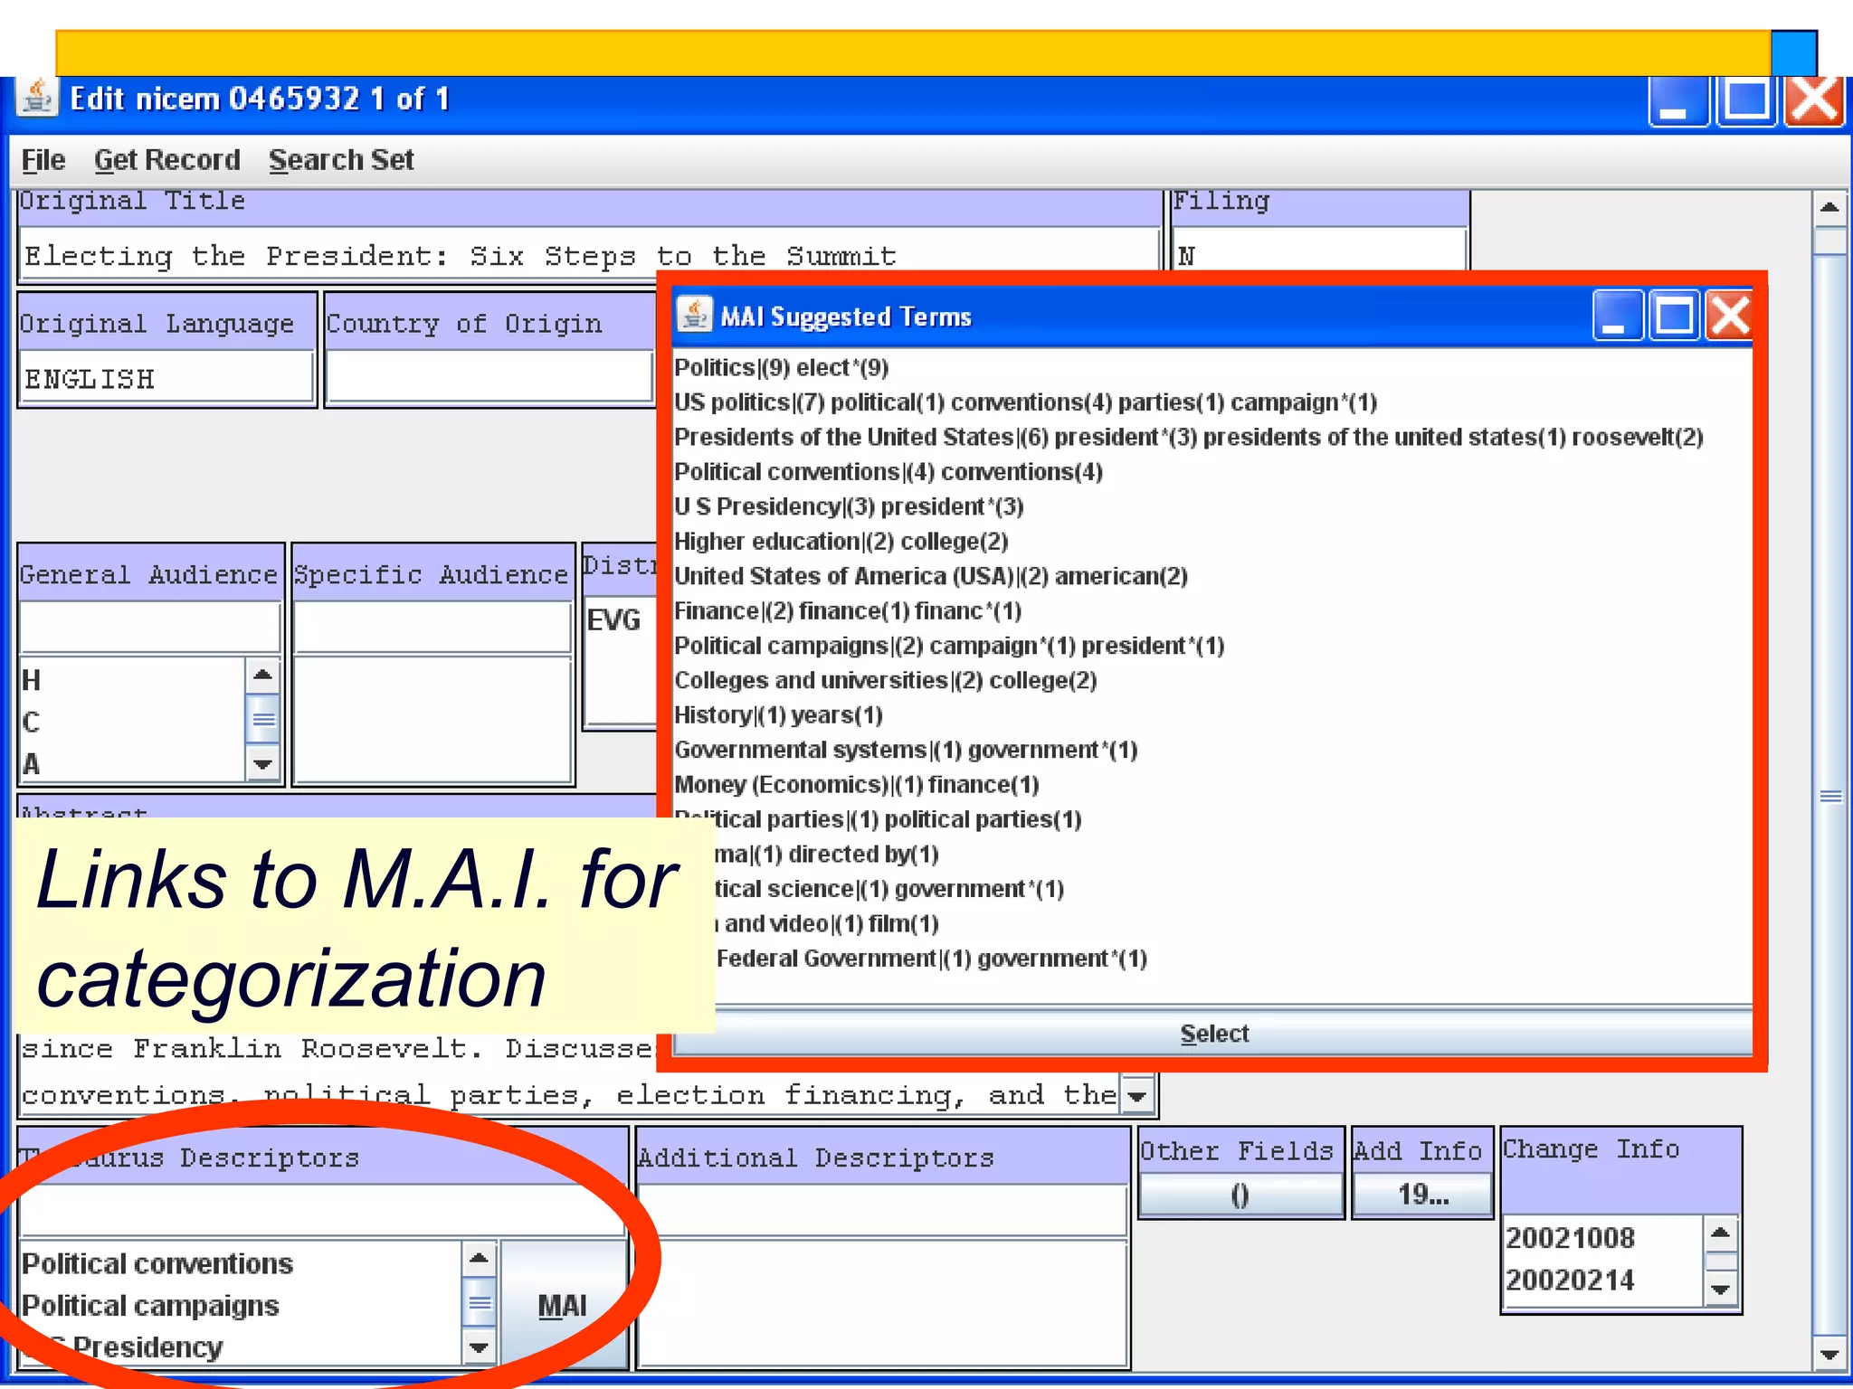The width and height of the screenshot is (1853, 1389).
Task: Click the Country of Origin input field
Action: [x=489, y=377]
